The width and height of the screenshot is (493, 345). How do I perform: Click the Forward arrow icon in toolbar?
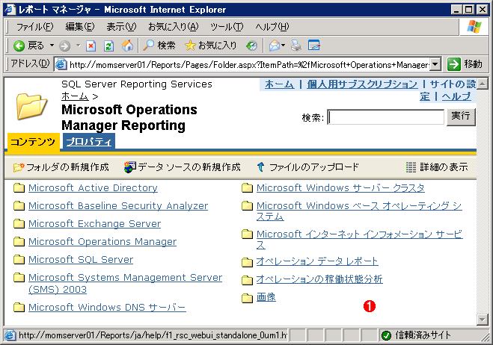click(x=64, y=46)
